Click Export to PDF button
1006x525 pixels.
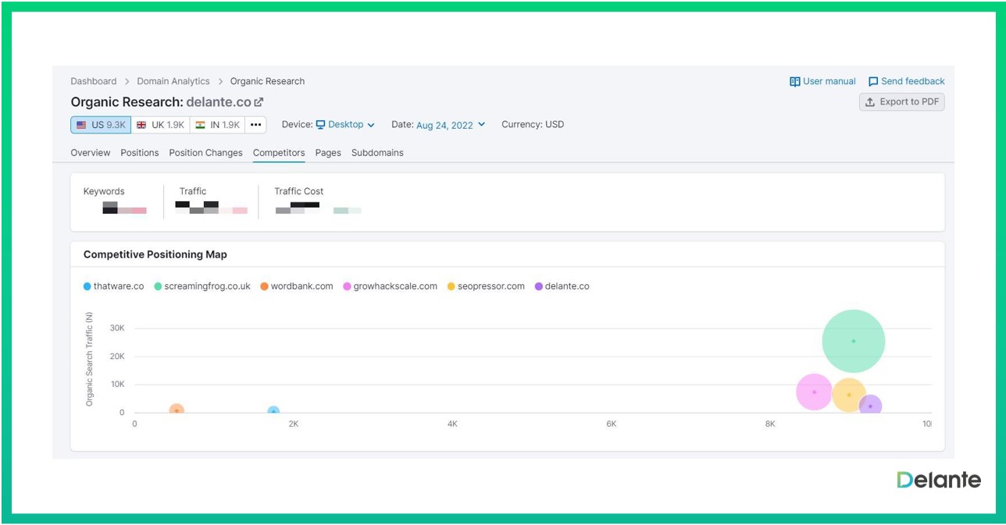click(x=902, y=102)
